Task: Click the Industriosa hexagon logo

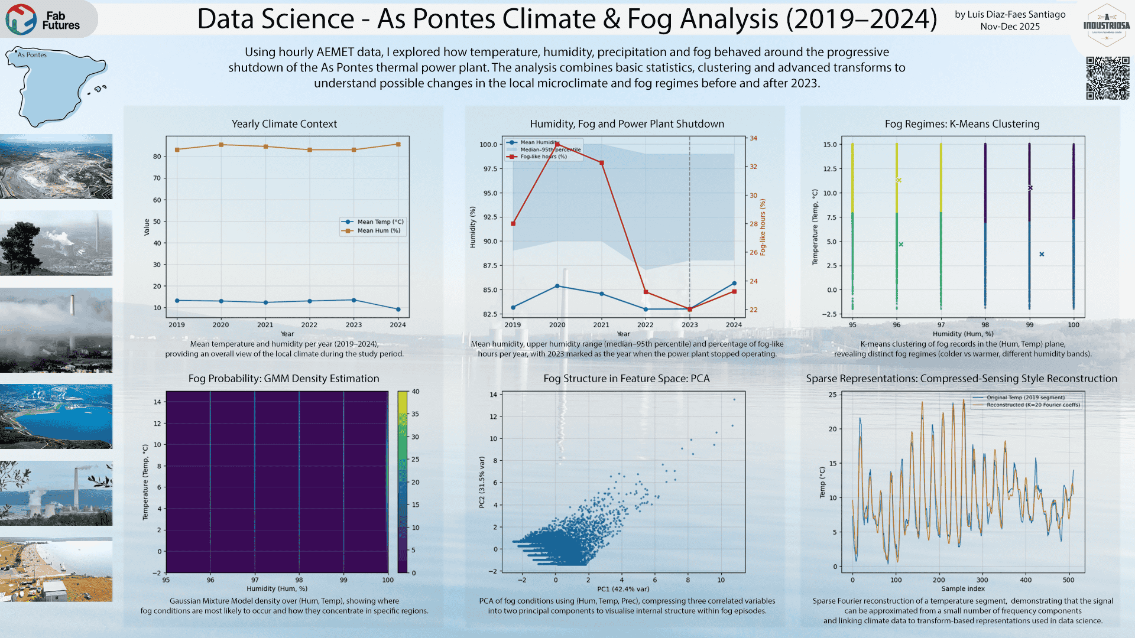Action: 1107,25
